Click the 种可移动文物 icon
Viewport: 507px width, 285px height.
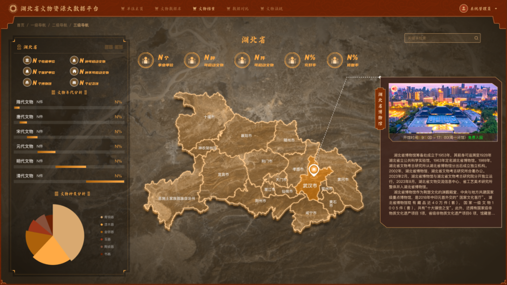click(74, 60)
